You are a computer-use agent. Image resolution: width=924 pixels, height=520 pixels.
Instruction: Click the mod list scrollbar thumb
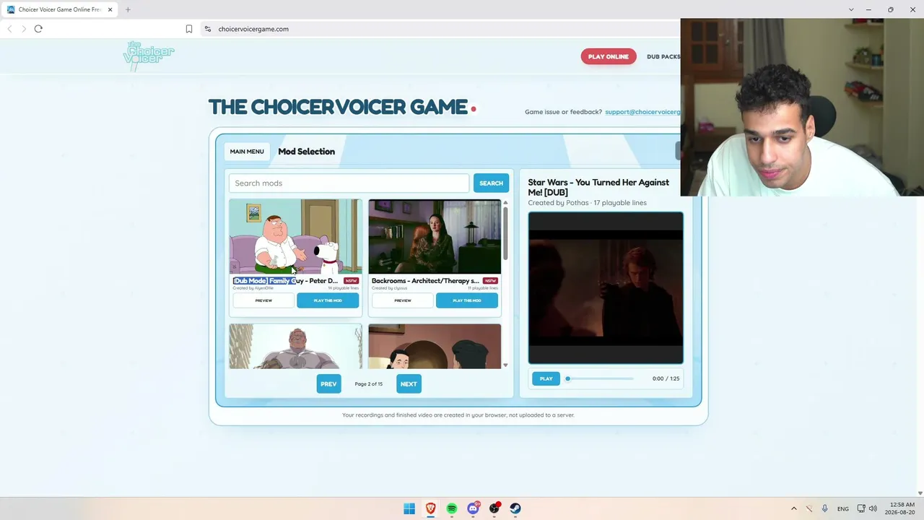tap(505, 235)
